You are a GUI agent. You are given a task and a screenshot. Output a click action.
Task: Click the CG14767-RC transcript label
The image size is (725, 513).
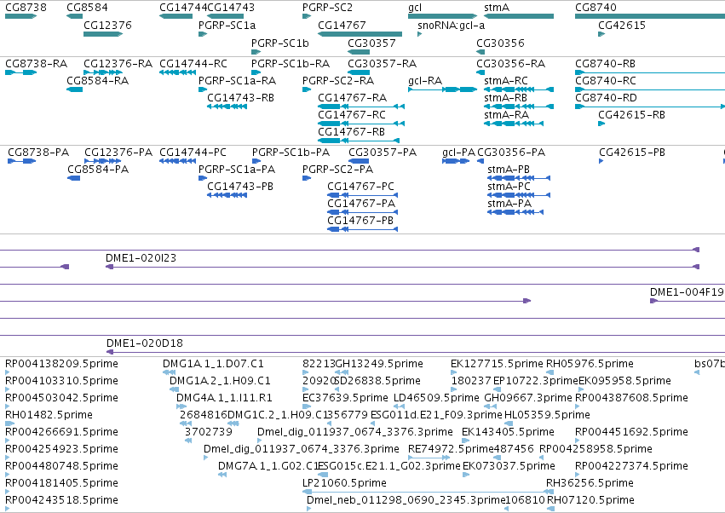[x=352, y=115]
